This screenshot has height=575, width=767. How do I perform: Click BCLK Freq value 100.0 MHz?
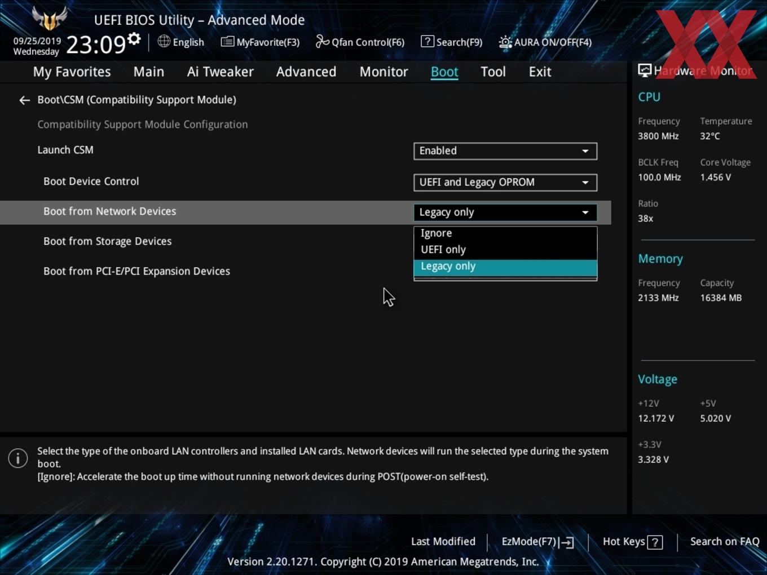click(x=659, y=178)
